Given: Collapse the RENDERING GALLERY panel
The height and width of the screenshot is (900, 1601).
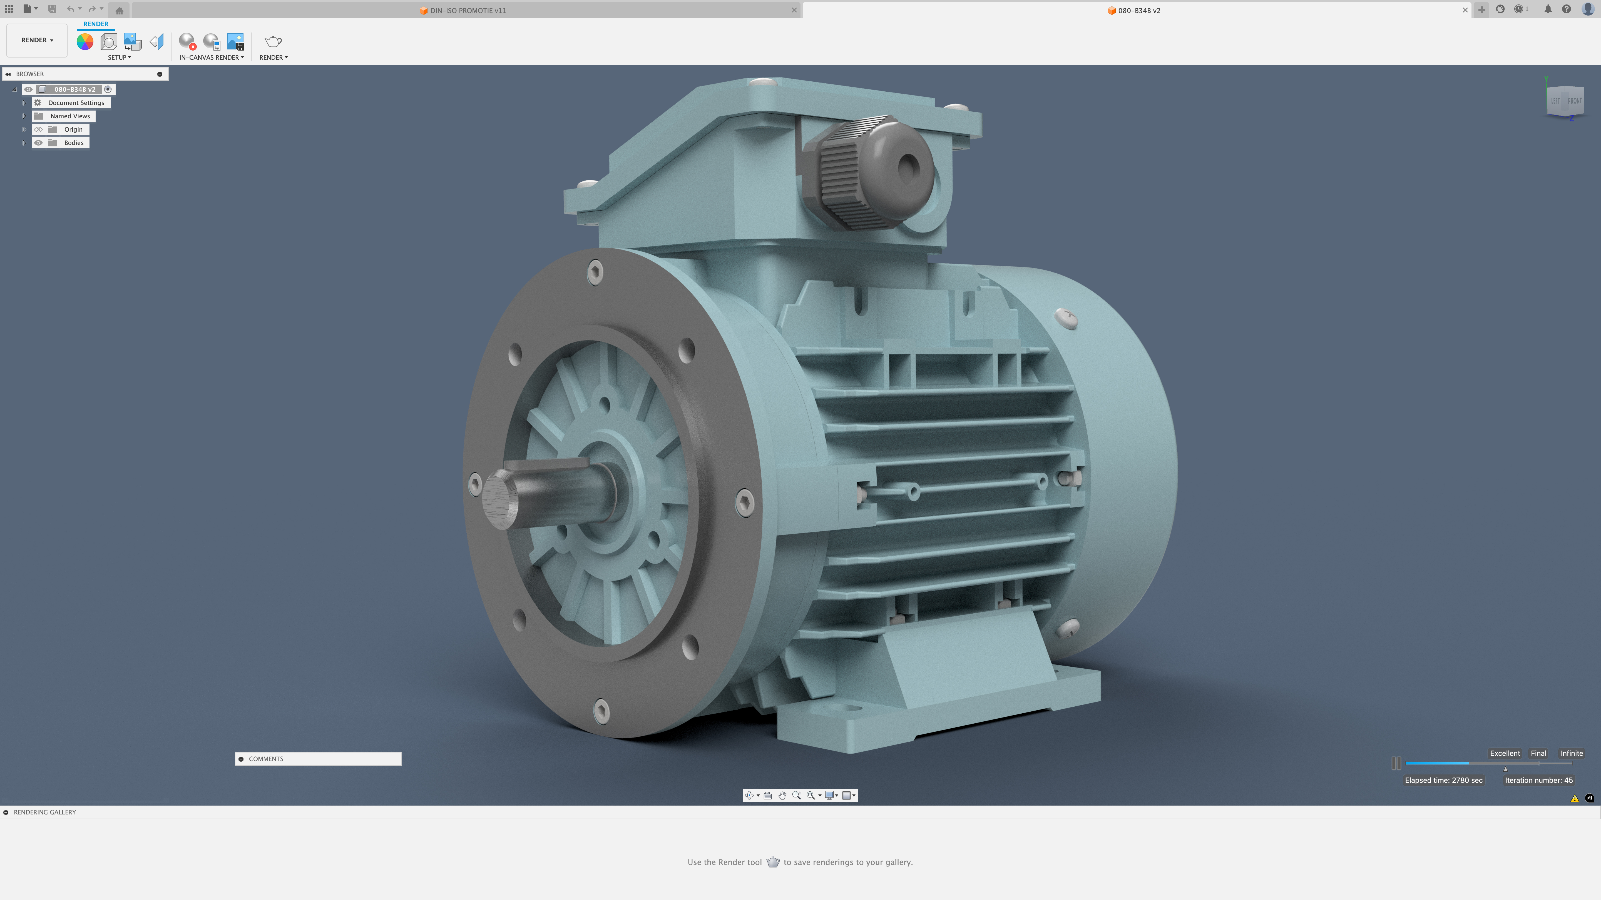Looking at the screenshot, I should (6, 812).
